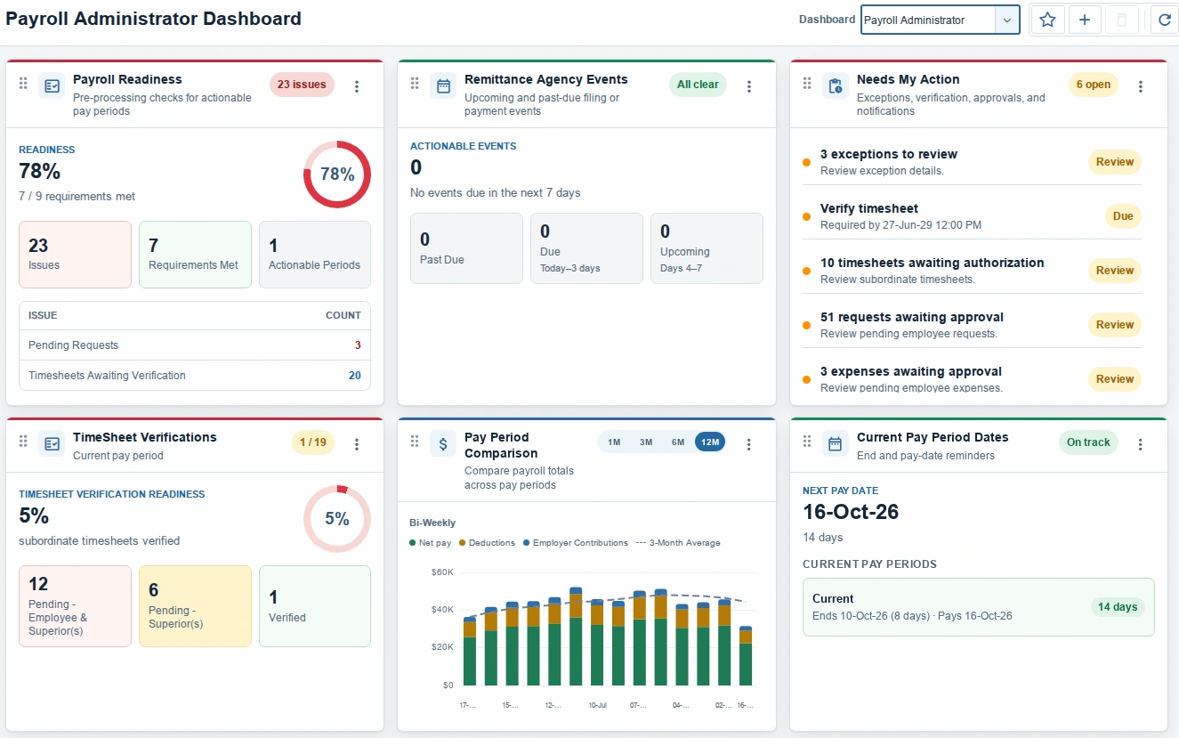Click the 12 Pending Employee & Superior(s) tile

(x=75, y=606)
